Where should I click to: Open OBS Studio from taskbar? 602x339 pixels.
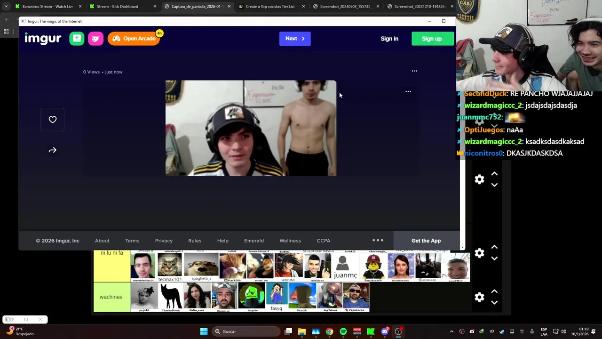398,331
